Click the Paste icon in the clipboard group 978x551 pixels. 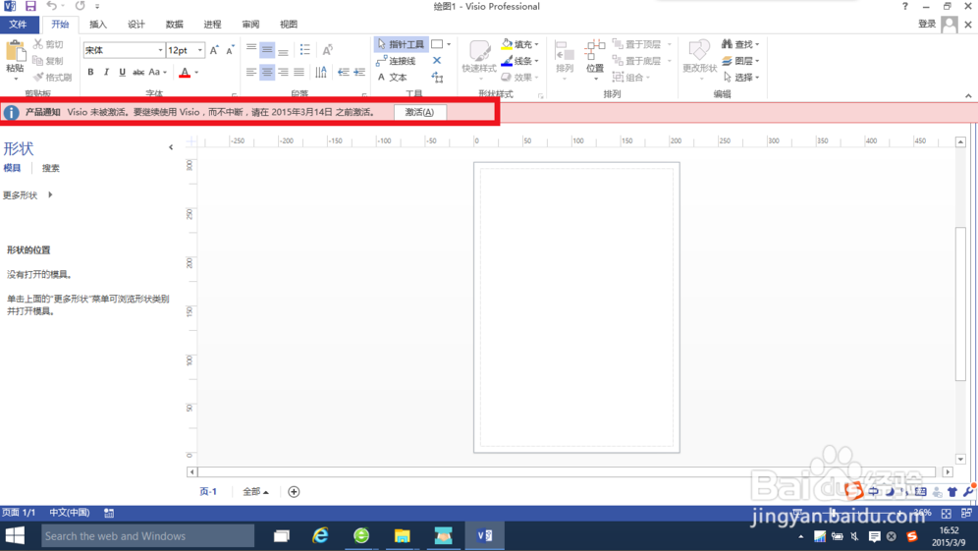15,52
